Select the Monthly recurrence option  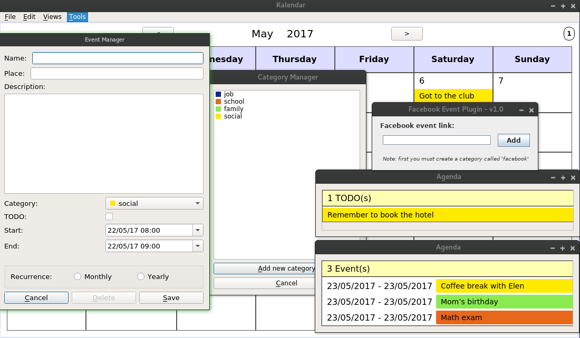[x=77, y=276]
